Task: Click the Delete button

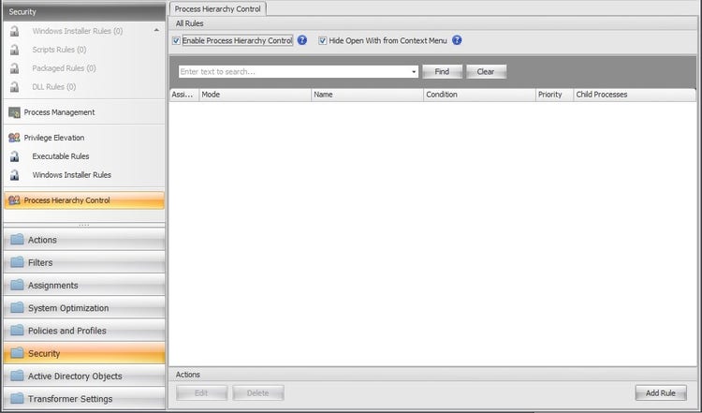Action: [258, 392]
